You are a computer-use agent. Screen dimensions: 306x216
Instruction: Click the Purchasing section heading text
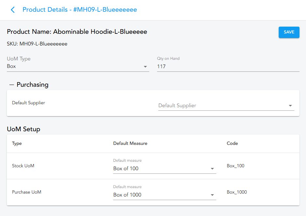[33, 85]
